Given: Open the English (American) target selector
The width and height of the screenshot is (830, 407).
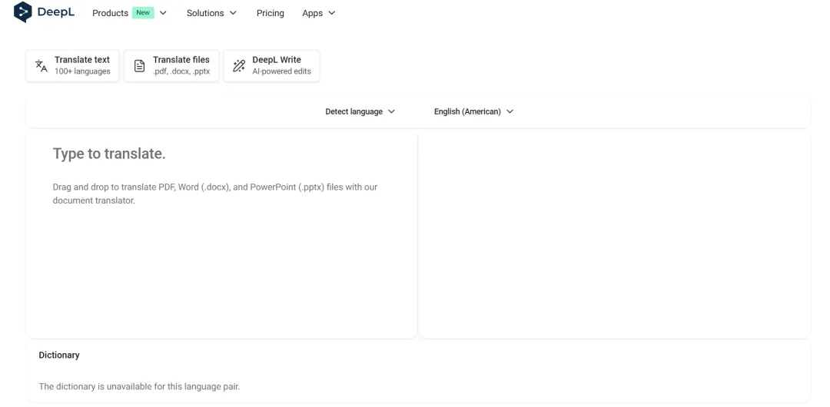Looking at the screenshot, I should pyautogui.click(x=473, y=111).
